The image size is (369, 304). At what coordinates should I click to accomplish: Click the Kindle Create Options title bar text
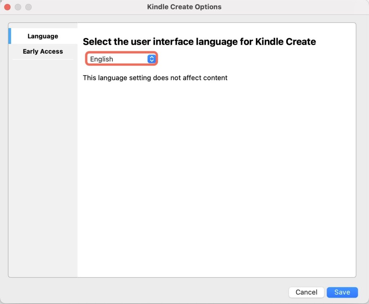184,7
